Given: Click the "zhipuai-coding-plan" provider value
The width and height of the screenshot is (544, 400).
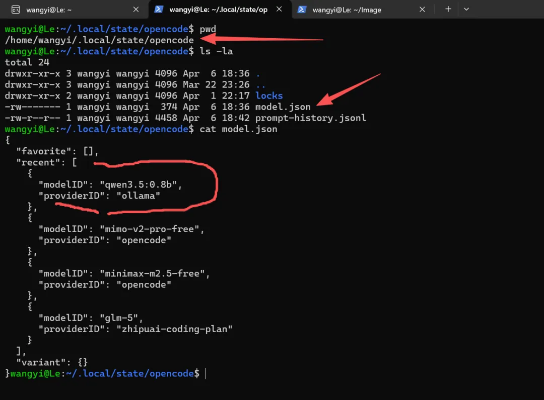Looking at the screenshot, I should tap(174, 329).
